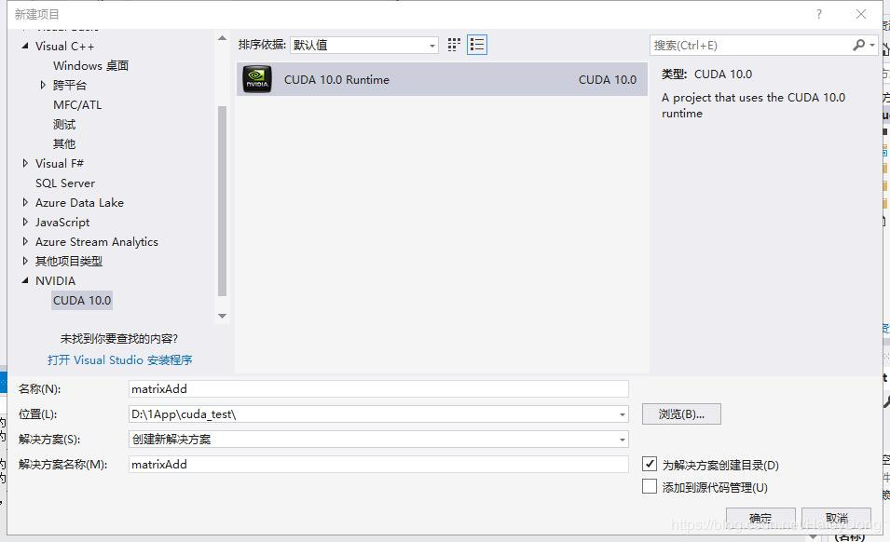Focus the search templates box

pos(751,45)
